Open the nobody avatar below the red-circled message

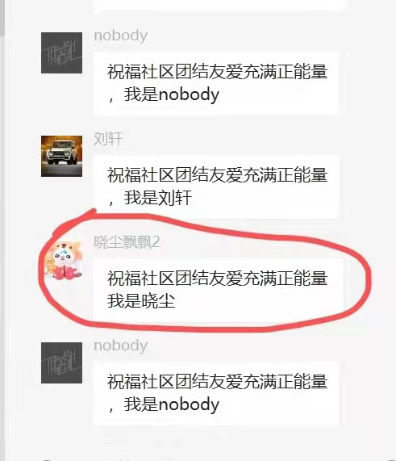[x=61, y=363]
